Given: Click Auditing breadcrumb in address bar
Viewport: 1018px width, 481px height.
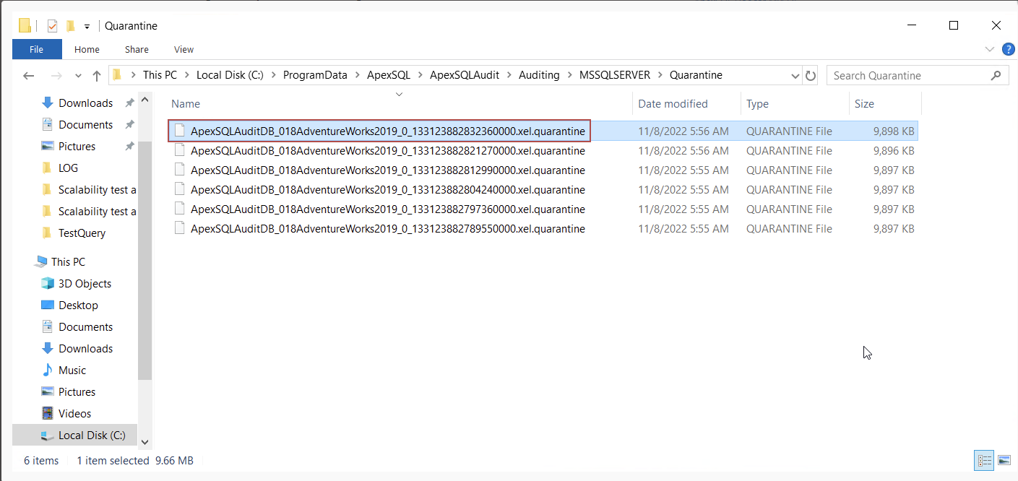Looking at the screenshot, I should pos(539,75).
